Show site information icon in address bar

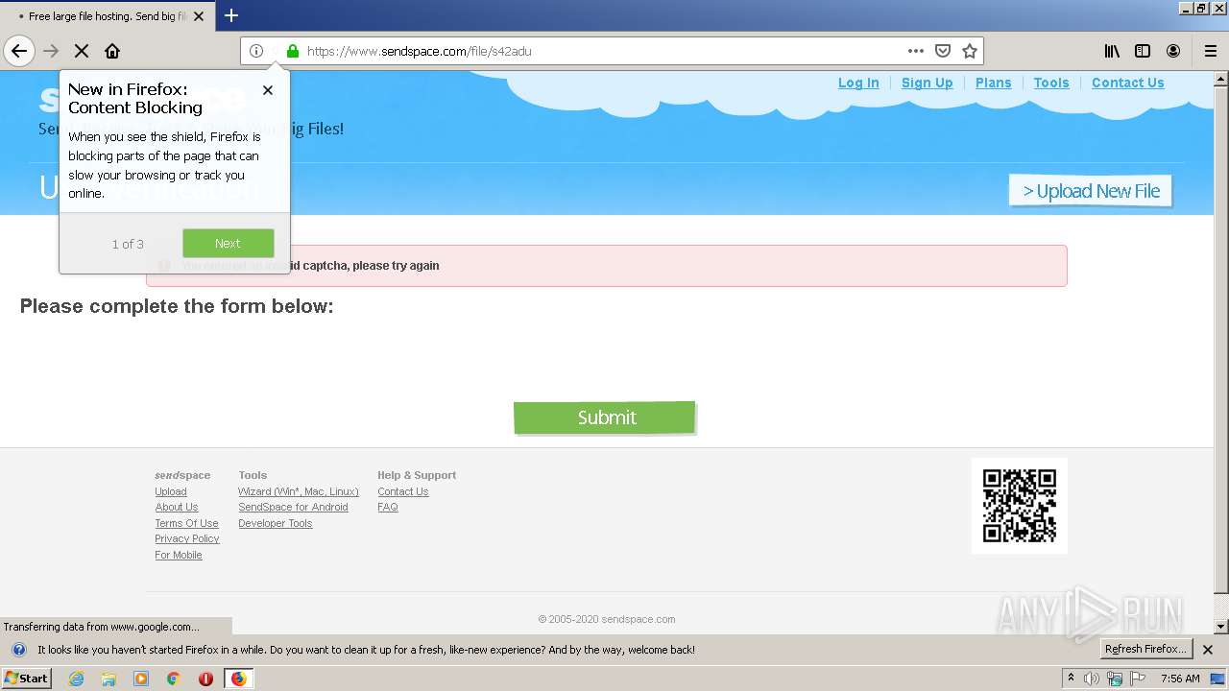(256, 51)
